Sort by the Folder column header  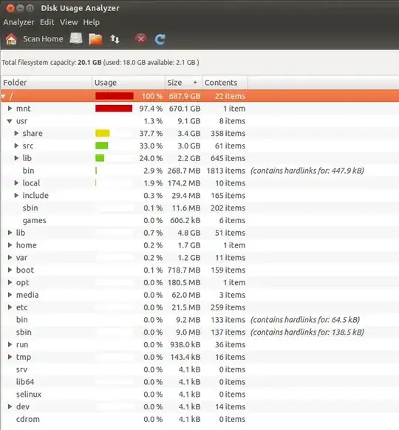(46, 83)
